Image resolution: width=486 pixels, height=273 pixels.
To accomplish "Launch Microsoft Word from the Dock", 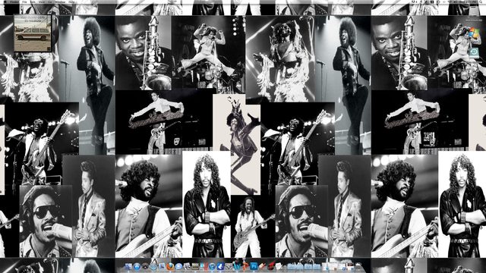I will [237, 266].
